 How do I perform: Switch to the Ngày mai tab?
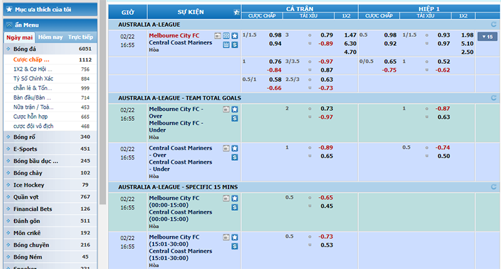19,38
